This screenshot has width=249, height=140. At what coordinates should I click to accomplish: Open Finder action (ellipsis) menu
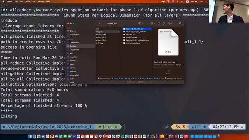pos(170,23)
